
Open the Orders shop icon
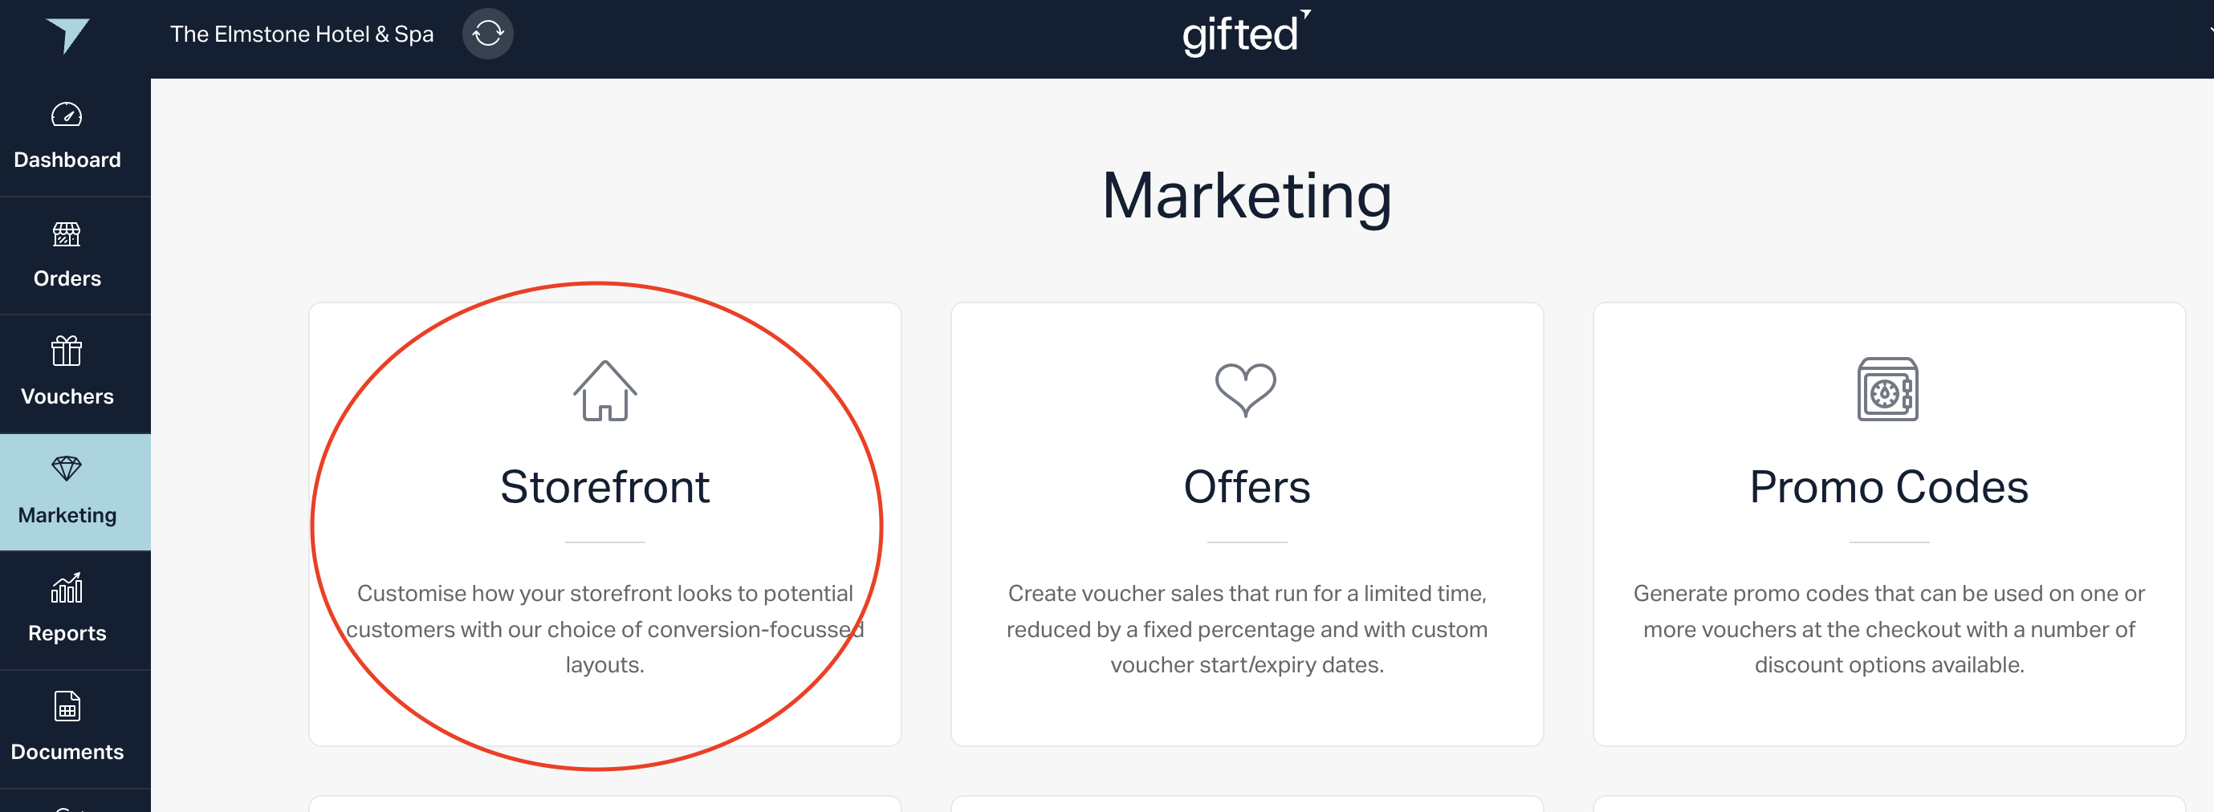point(67,233)
